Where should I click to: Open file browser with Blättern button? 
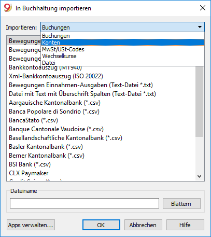click(181, 204)
